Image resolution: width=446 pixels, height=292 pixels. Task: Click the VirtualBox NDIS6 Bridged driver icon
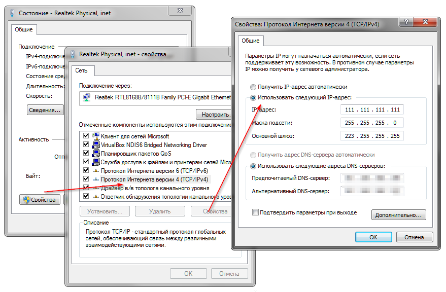click(96, 144)
